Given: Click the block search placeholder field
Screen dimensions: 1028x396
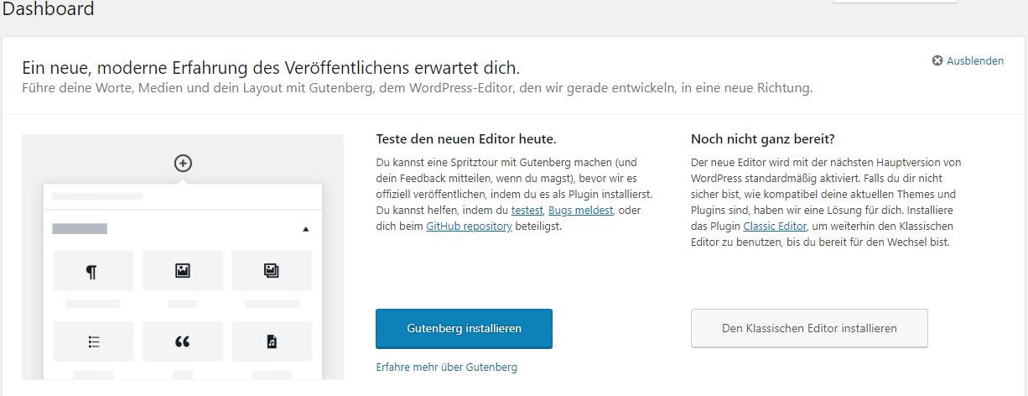Looking at the screenshot, I should (183, 196).
